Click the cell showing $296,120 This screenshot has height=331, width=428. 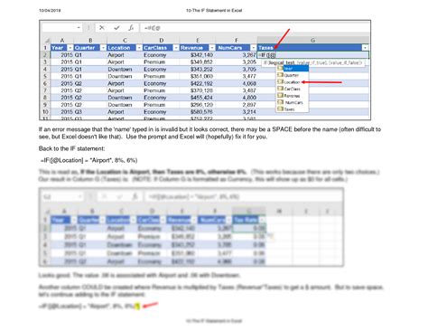[x=198, y=105]
